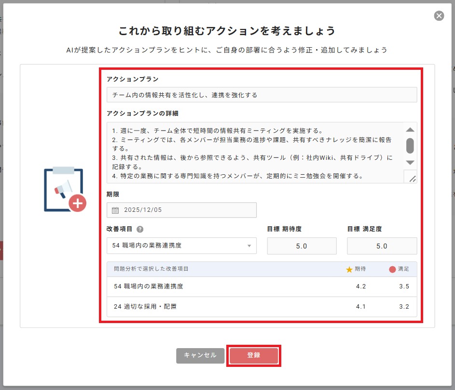This screenshot has width=455, height=390.
Task: Open the calendar icon in the 期限 field
Action: point(115,210)
